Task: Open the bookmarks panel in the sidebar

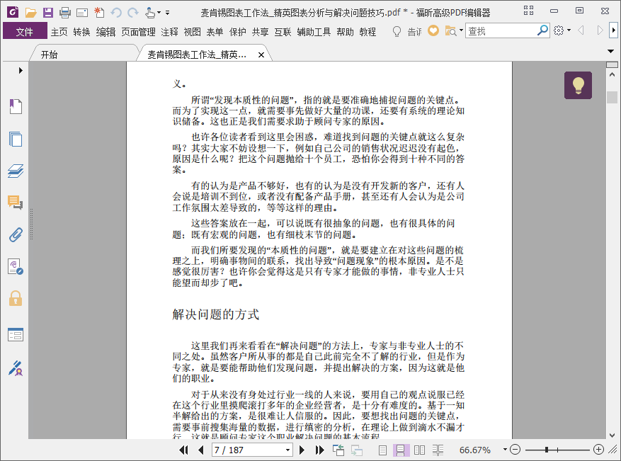Action: point(16,106)
